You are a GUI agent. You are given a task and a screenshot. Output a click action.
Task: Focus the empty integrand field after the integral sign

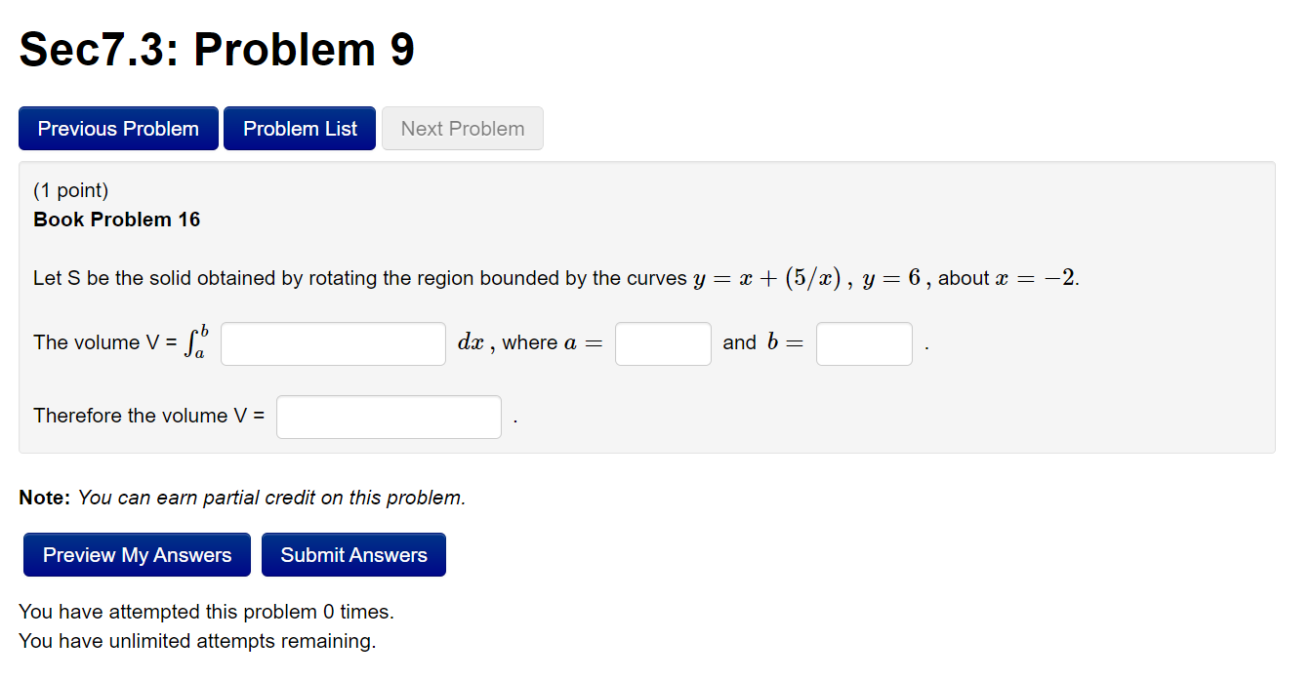332,342
